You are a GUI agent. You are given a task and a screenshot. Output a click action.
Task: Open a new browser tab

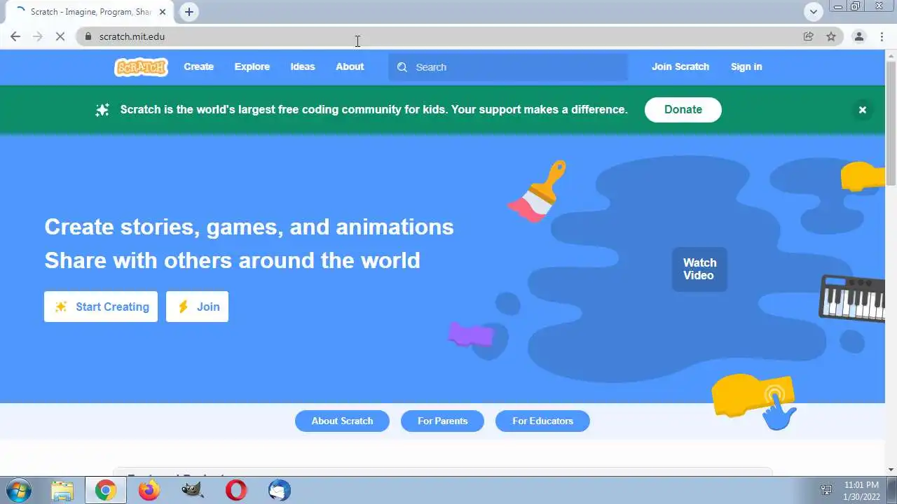(189, 12)
